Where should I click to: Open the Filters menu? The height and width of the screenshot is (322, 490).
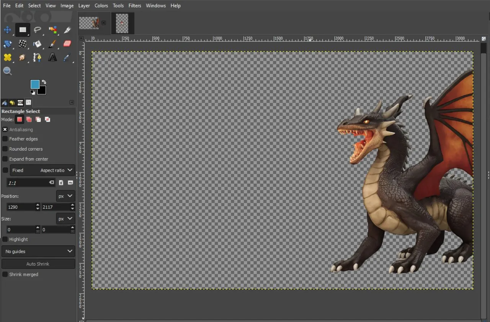click(x=135, y=6)
